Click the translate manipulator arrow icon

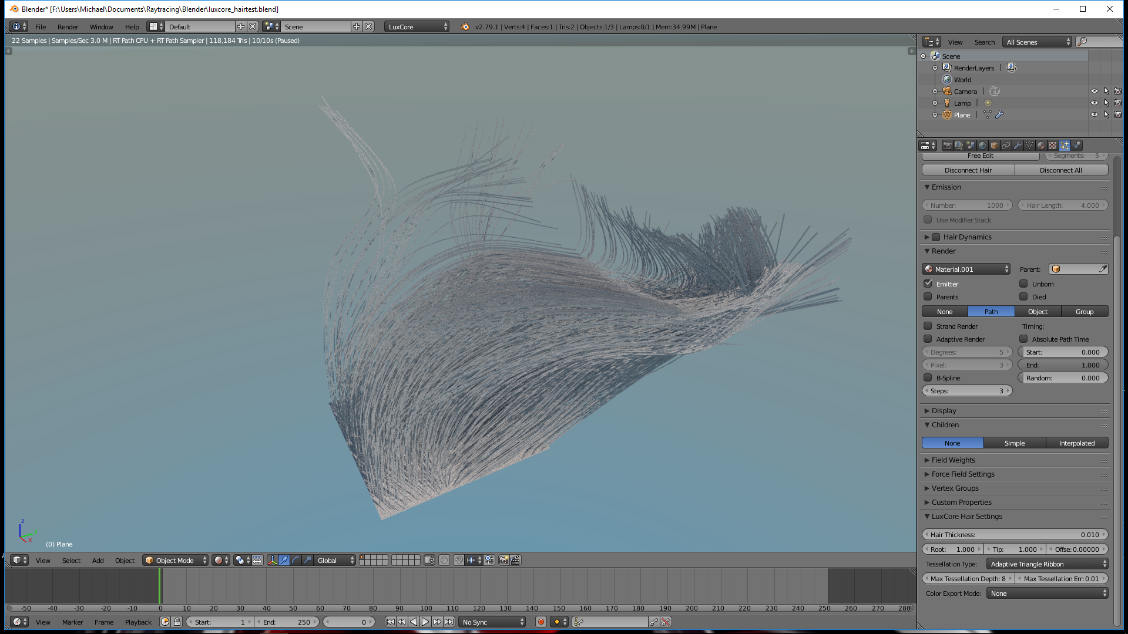284,560
